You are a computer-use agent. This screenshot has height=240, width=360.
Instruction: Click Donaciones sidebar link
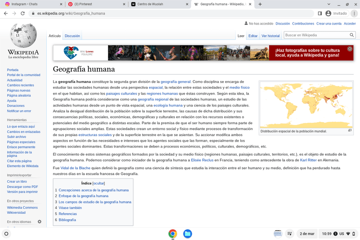pos(16,106)
